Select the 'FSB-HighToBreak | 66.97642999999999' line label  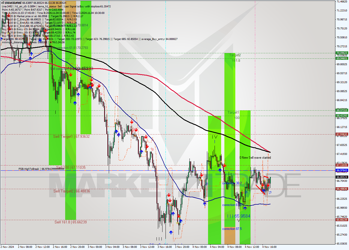point(41,169)
